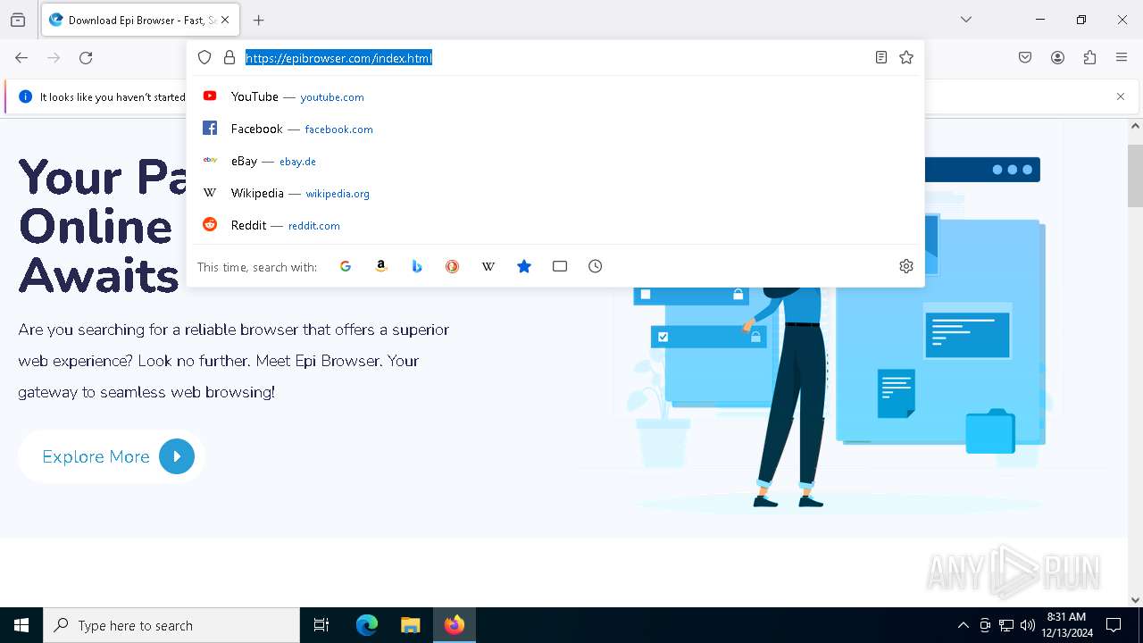This screenshot has height=643, width=1143.
Task: Choose Wikipedia suggestion wikipedia.org
Action: [x=555, y=193]
